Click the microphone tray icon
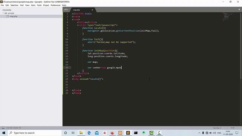Viewport: 242px width, 136px height. pyautogui.click(x=203, y=133)
